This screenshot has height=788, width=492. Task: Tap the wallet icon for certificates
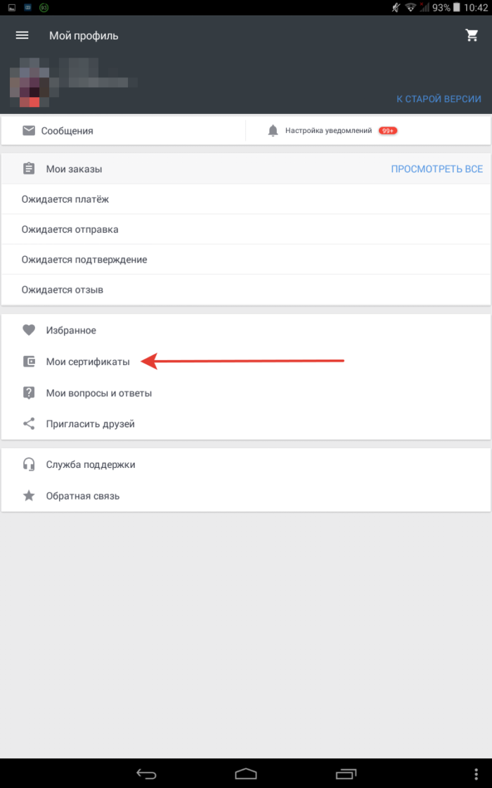(x=29, y=362)
